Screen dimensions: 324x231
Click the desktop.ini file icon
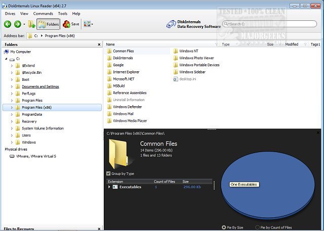tap(176, 79)
